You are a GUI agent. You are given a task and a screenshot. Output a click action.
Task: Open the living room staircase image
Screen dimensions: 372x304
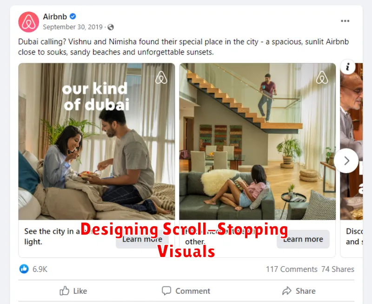[x=258, y=142]
